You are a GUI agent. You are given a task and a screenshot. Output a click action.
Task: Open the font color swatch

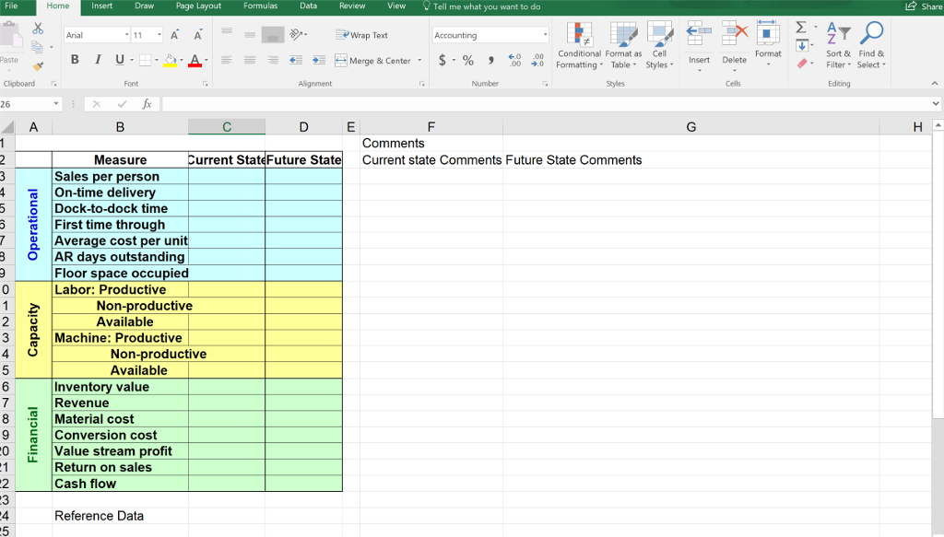[194, 59]
